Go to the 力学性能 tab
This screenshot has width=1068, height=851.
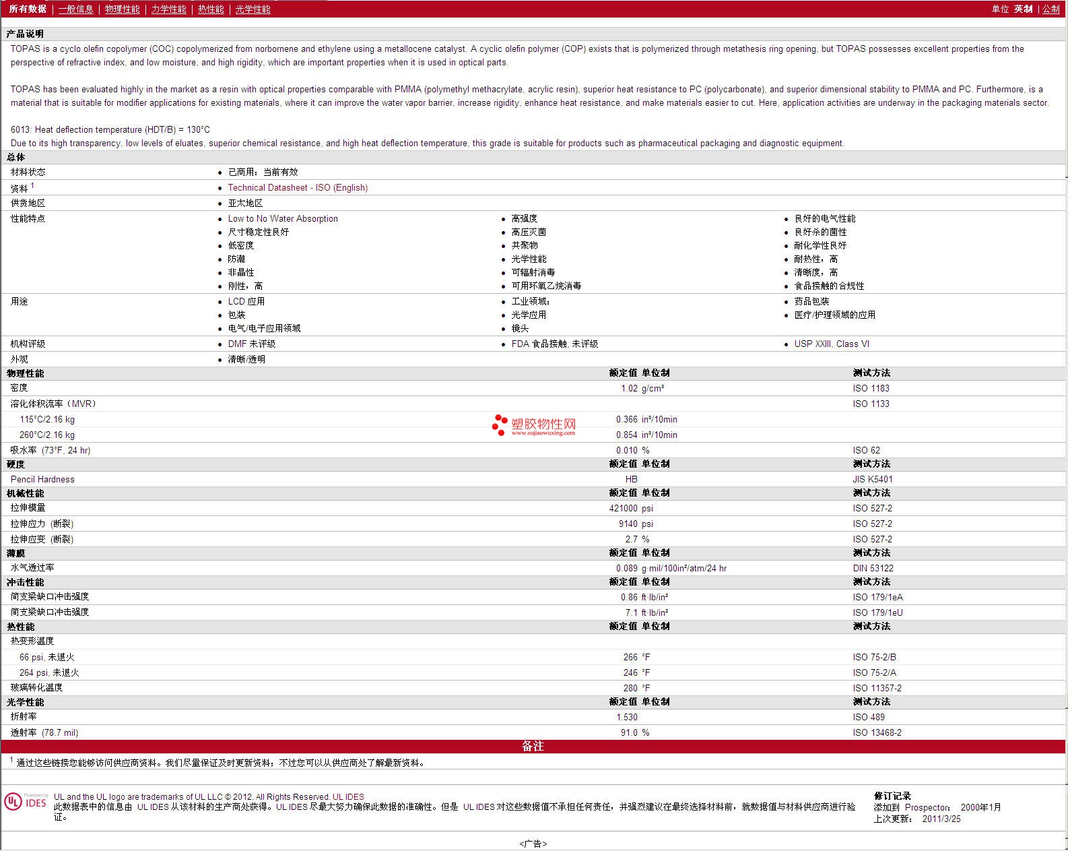point(168,9)
